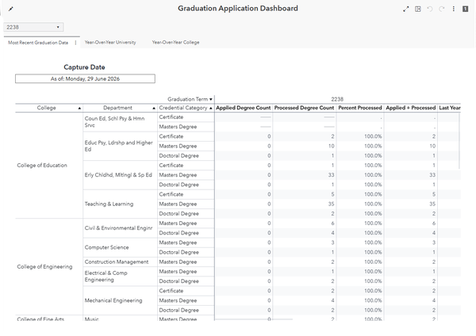Click the redo arrow icon
Viewport: 476px width, 336px height.
point(442,9)
